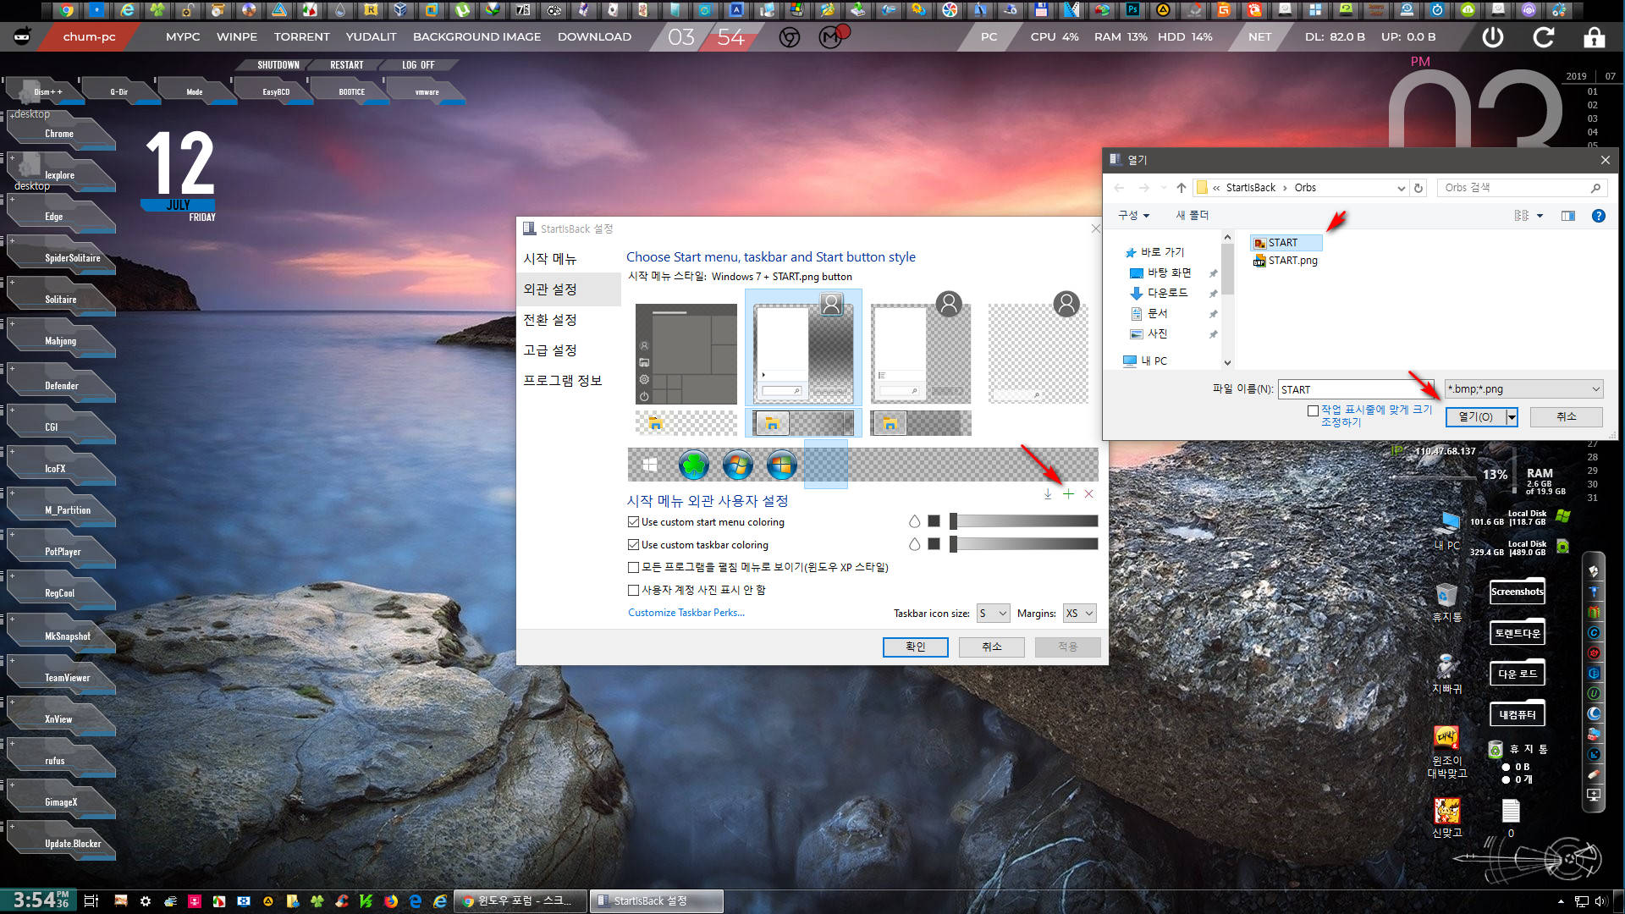The height and width of the screenshot is (914, 1625).
Task: Click 취소 in the Open dialog
Action: point(1566,417)
